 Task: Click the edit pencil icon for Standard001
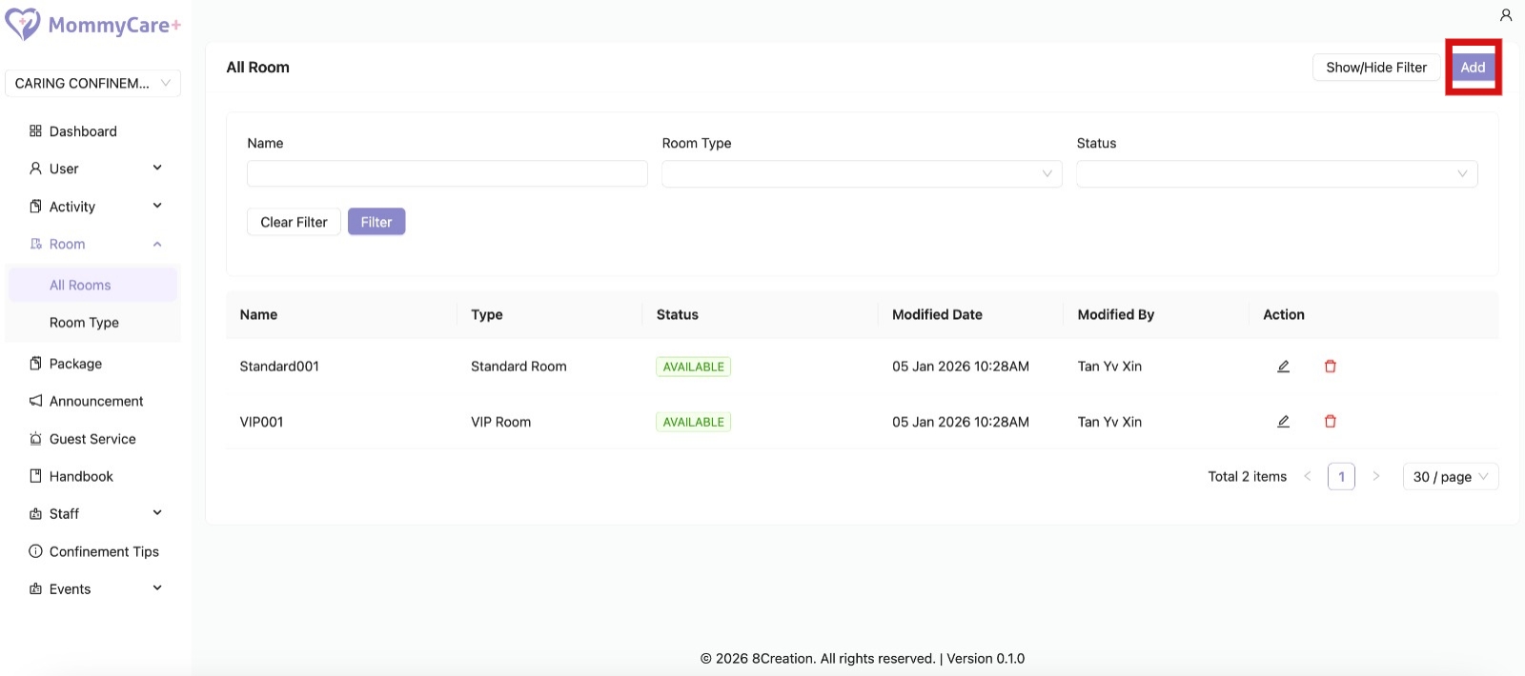click(1283, 367)
